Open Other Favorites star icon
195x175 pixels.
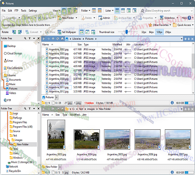(150, 25)
